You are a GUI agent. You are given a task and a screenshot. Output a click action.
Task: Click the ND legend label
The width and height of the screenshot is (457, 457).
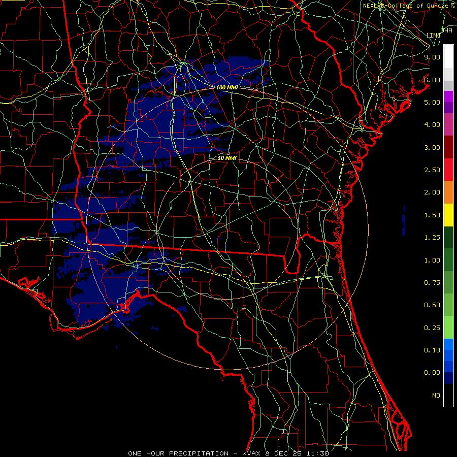point(436,396)
